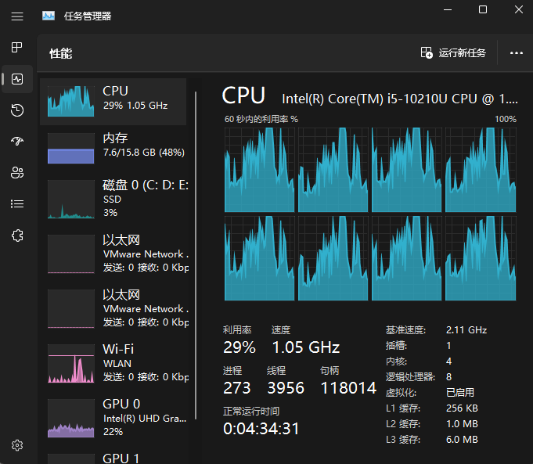This screenshot has height=464, width=533.
Task: Open the Processes page in sidebar
Action: click(x=17, y=47)
